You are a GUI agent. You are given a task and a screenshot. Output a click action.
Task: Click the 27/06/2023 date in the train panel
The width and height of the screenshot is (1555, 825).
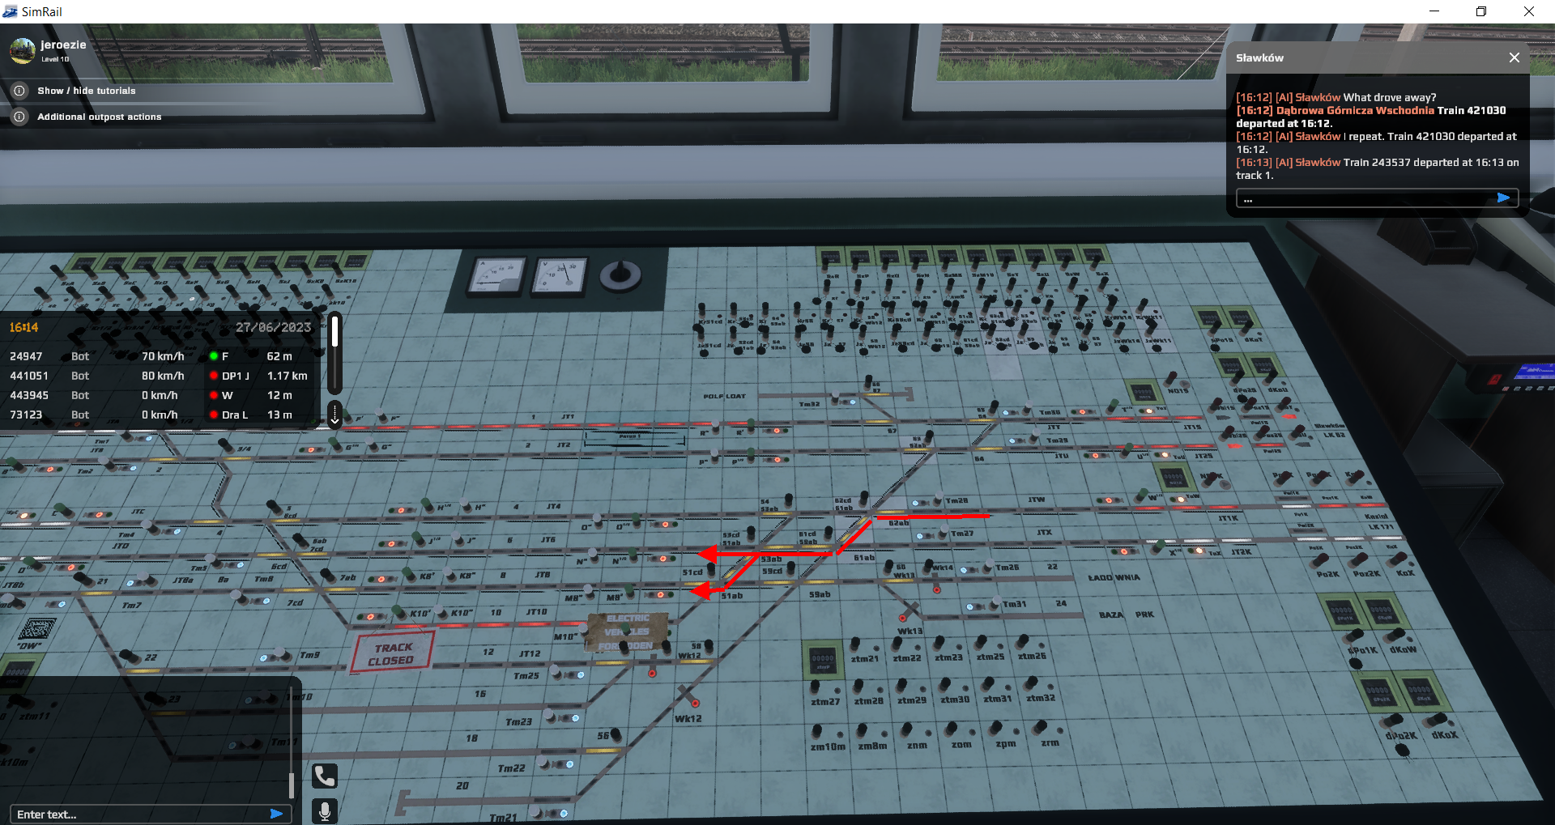274,327
